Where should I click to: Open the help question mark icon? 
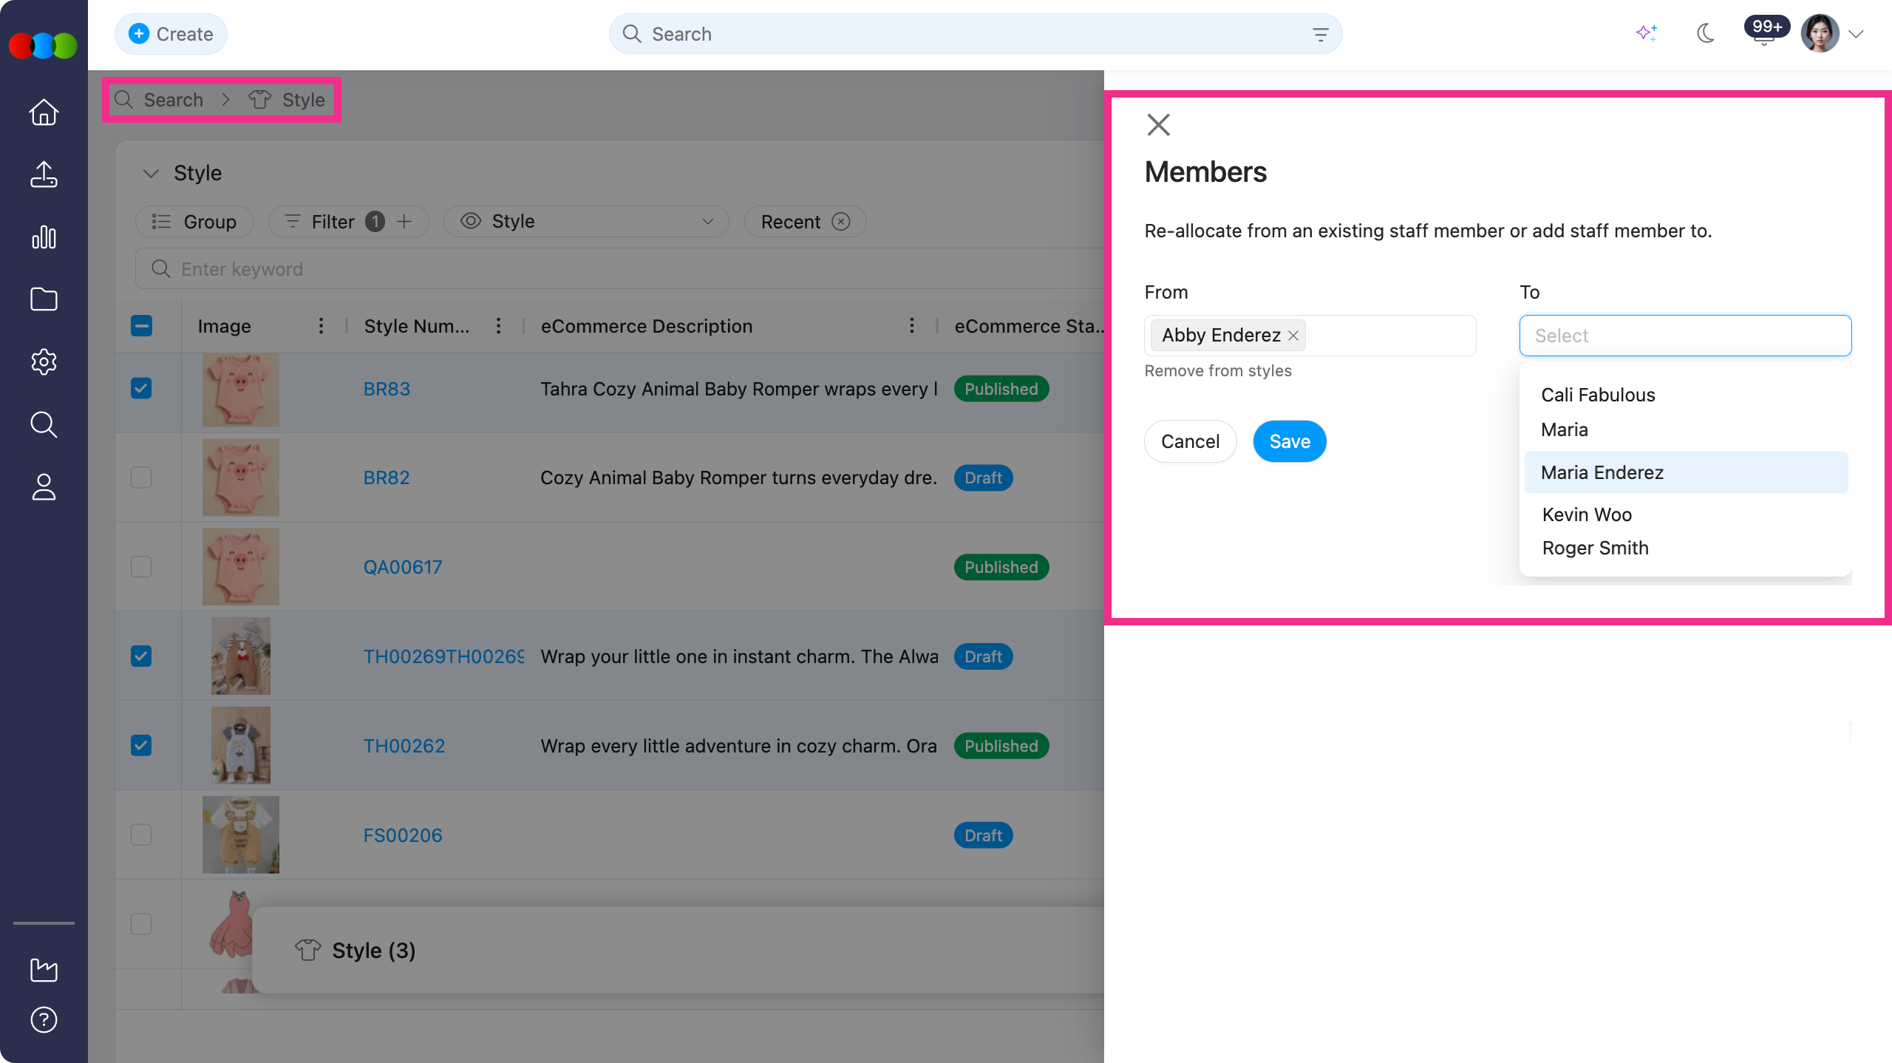coord(44,1020)
